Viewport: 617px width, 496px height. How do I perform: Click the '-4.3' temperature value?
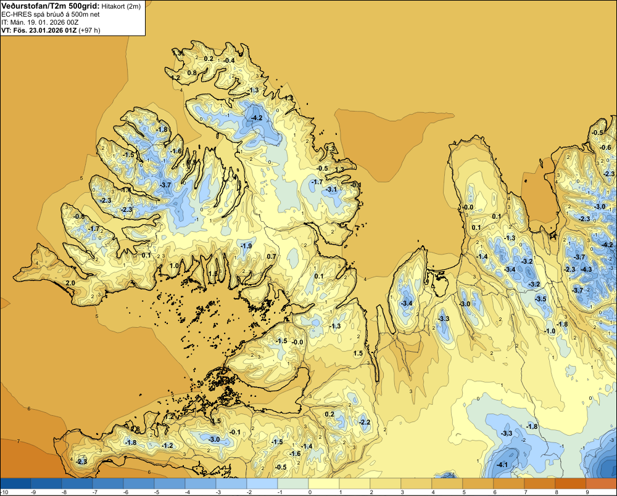pos(586,269)
